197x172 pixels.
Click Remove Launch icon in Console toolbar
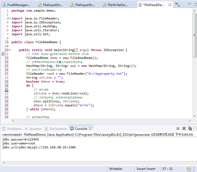click(184, 129)
